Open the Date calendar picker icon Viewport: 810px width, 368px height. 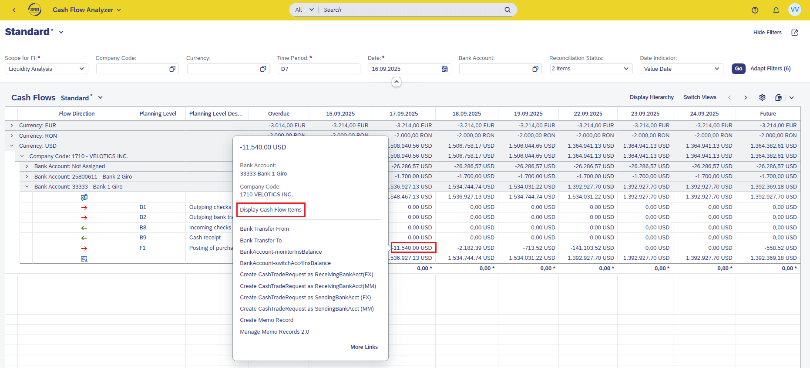coord(444,69)
